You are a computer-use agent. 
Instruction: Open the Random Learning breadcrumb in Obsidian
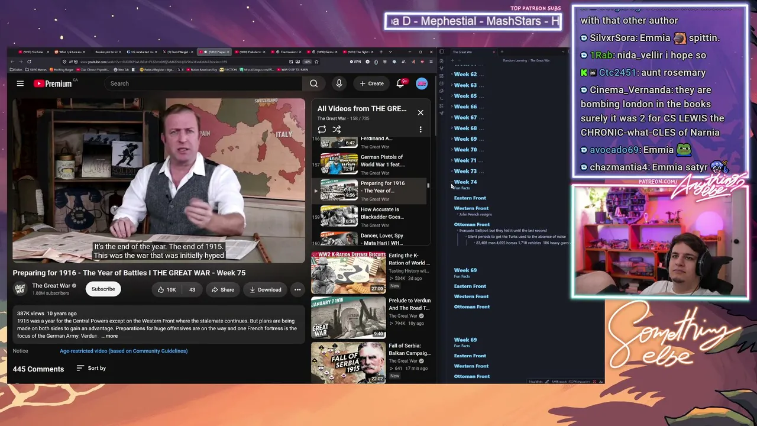click(x=515, y=60)
